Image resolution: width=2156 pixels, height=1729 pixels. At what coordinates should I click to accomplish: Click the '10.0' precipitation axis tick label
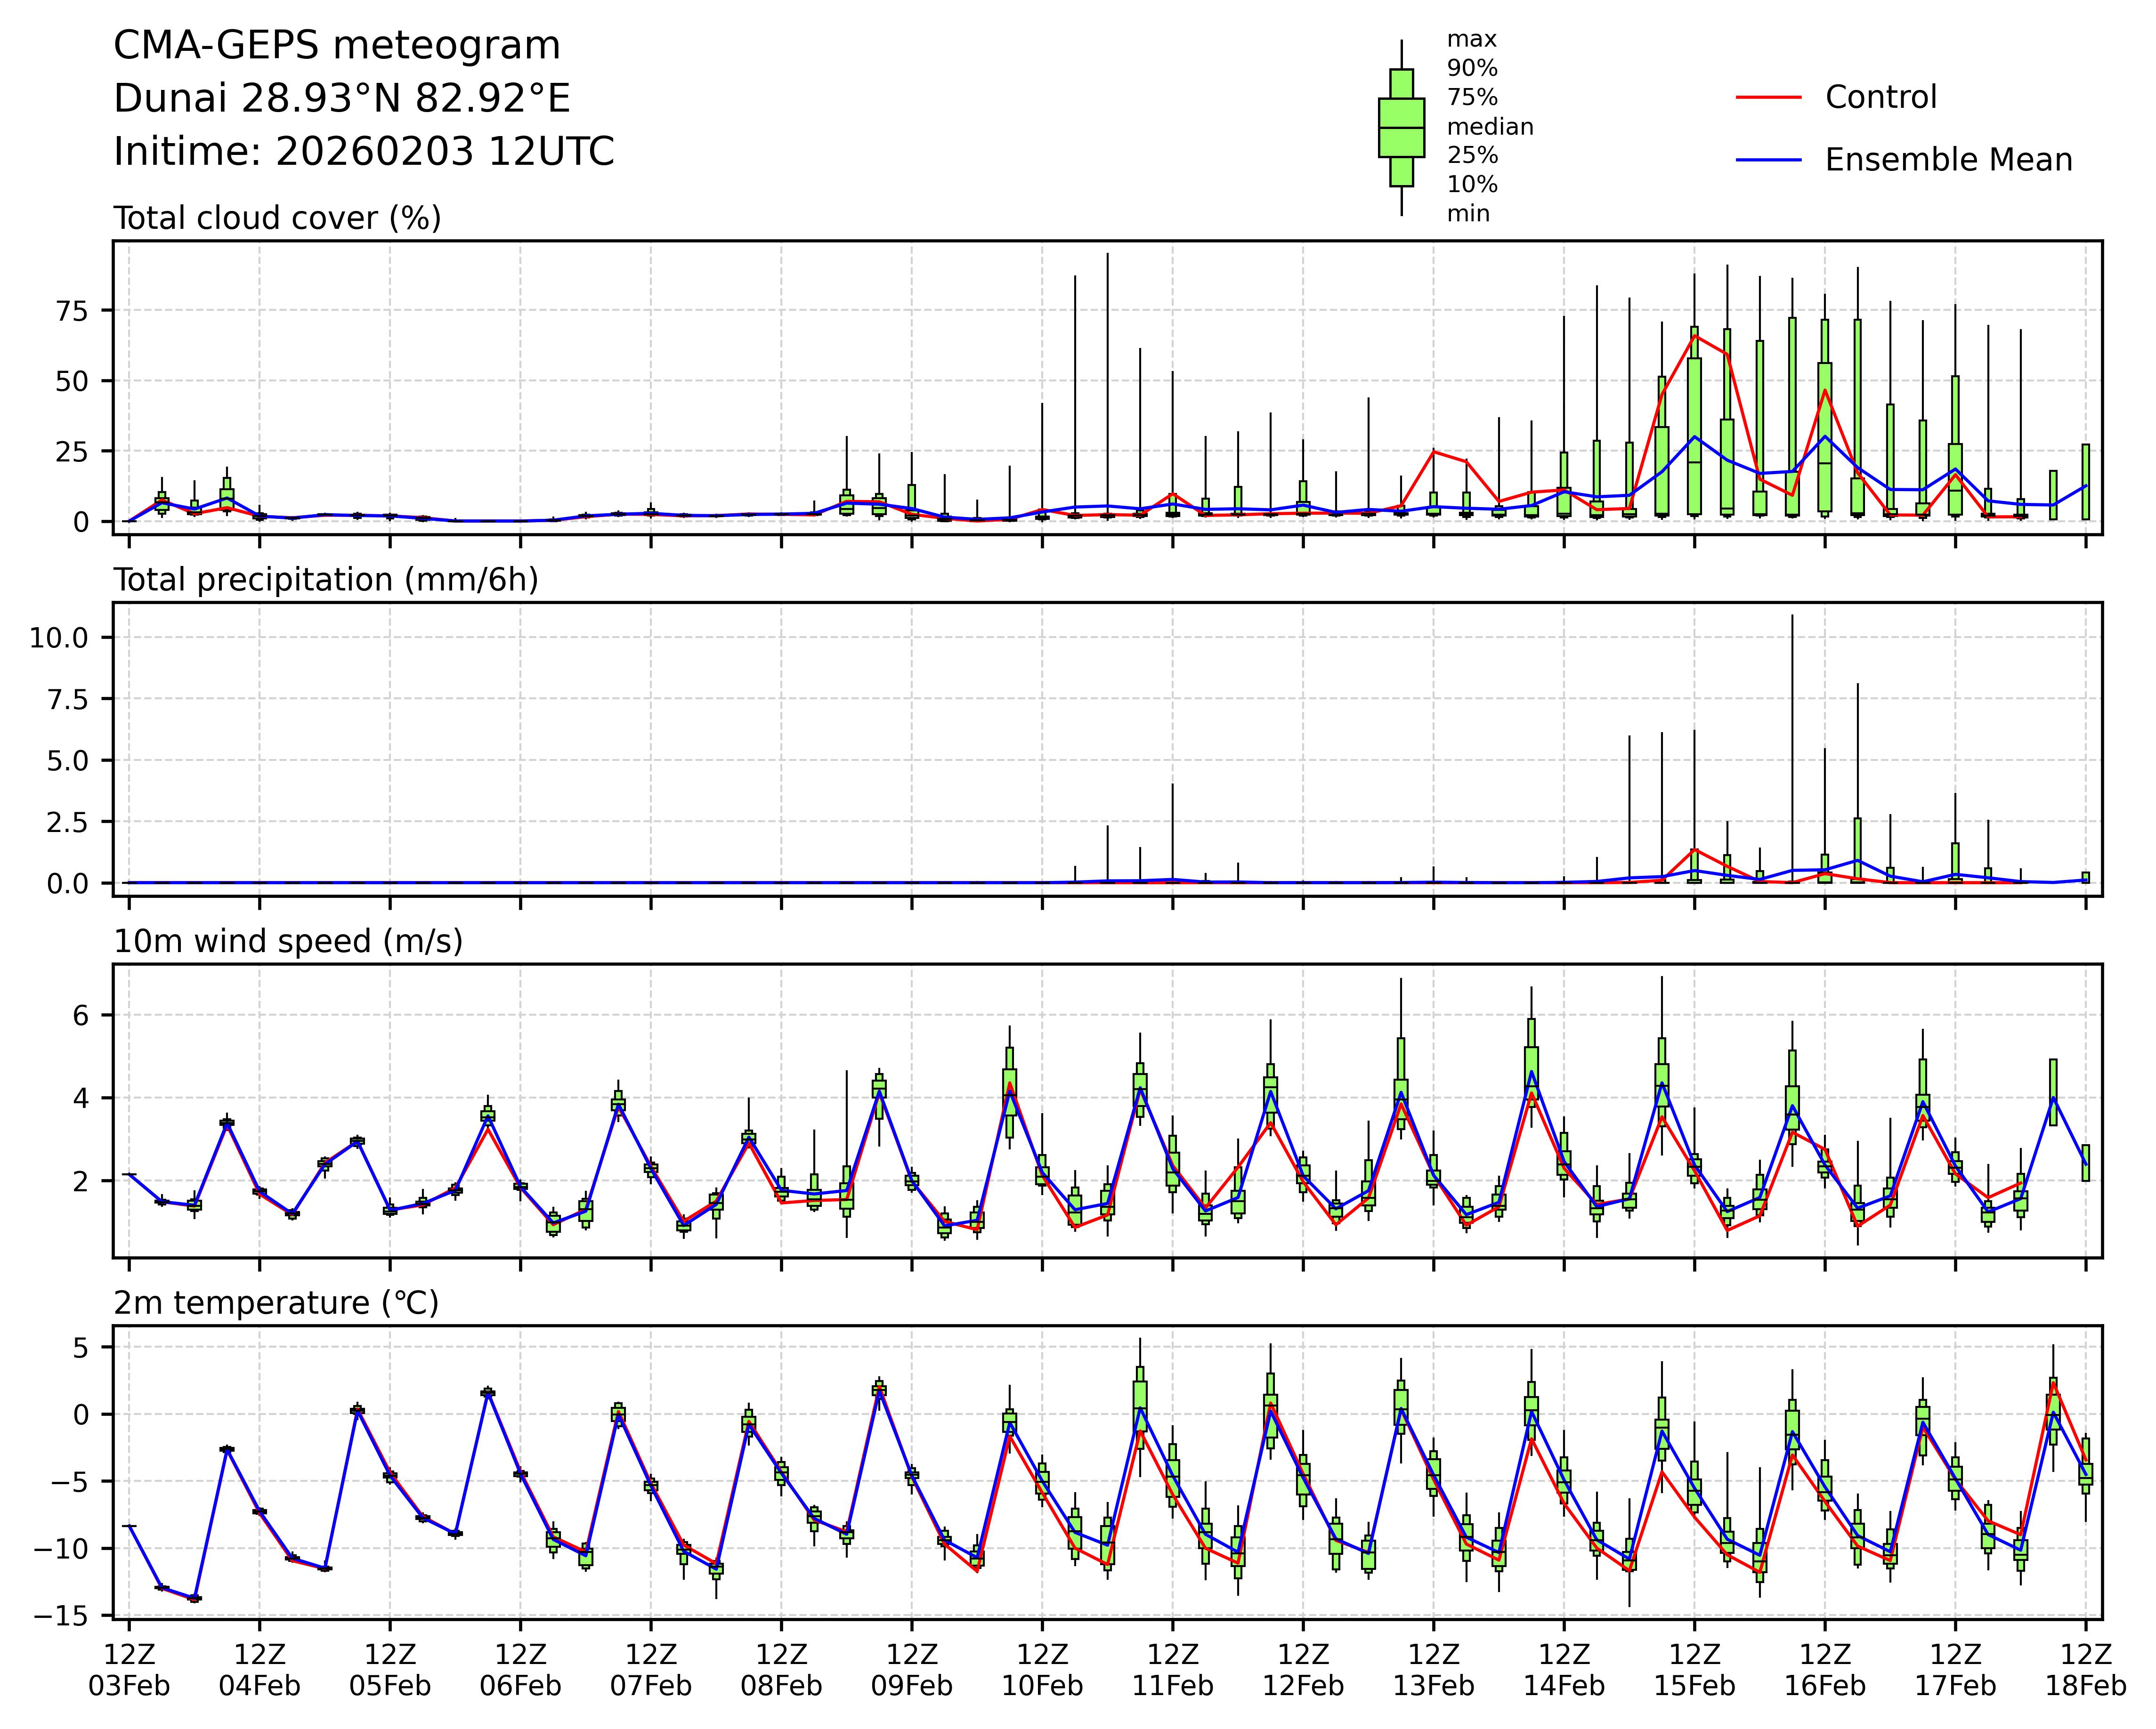pyautogui.click(x=58, y=638)
